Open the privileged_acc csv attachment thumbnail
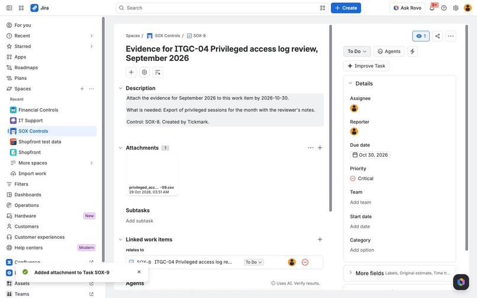477x298 pixels. coord(152,175)
